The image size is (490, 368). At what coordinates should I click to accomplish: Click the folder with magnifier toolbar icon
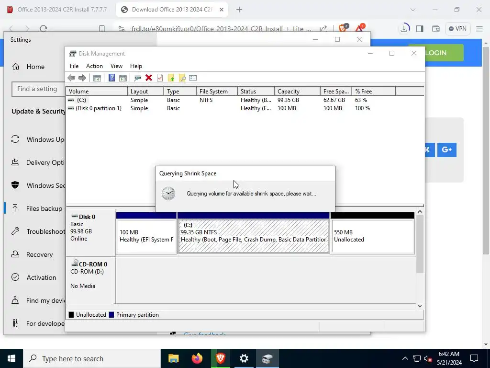coord(182,78)
